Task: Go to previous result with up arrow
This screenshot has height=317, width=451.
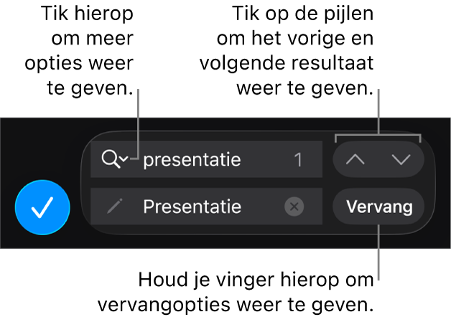Action: 355,159
